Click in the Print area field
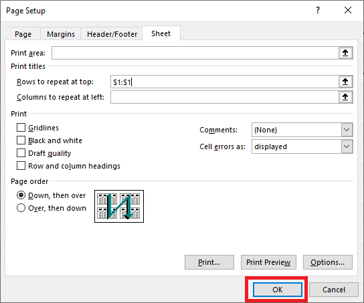The image size is (364, 303). 195,53
